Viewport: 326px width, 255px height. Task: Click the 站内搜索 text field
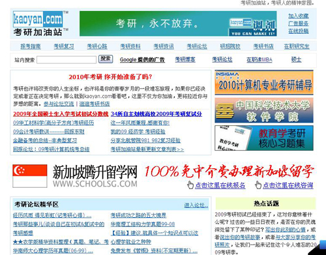[x=67, y=60]
